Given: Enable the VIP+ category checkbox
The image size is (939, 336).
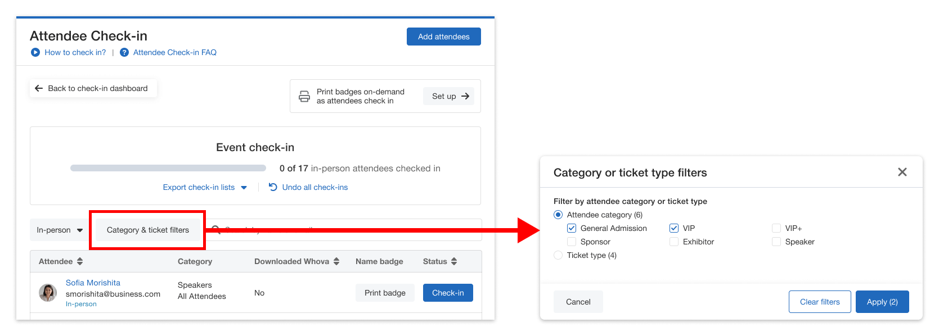Looking at the screenshot, I should point(776,228).
